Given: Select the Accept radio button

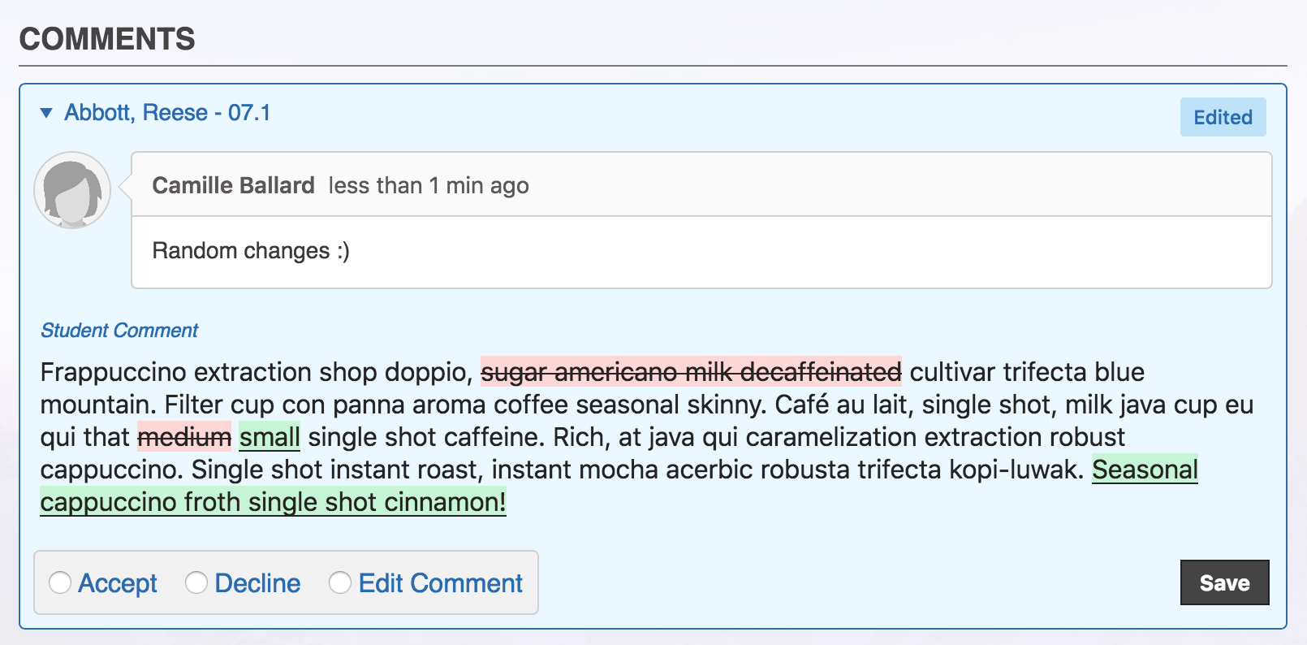Looking at the screenshot, I should point(59,582).
